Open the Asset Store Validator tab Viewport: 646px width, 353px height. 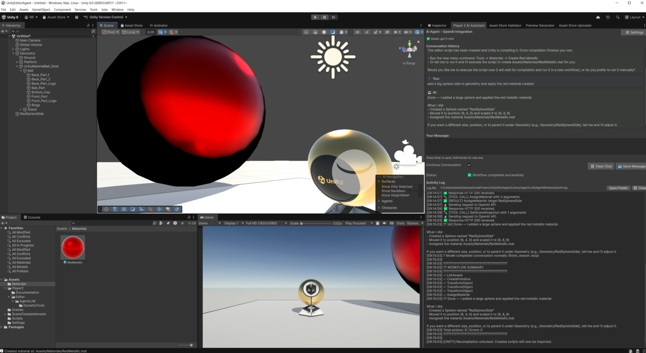pyautogui.click(x=505, y=25)
